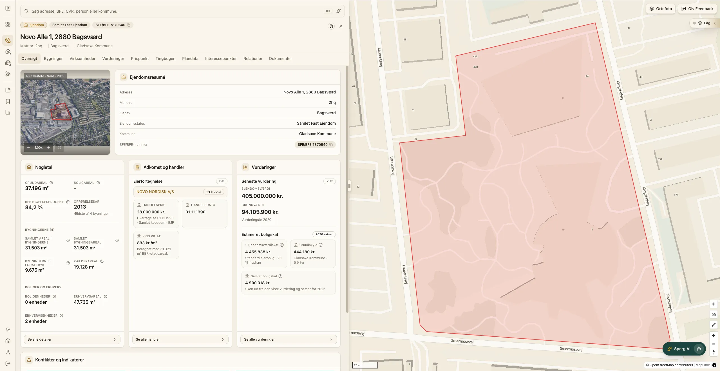The height and width of the screenshot is (371, 720).
Task: Click the map camera screenshot icon
Action: pyautogui.click(x=714, y=314)
